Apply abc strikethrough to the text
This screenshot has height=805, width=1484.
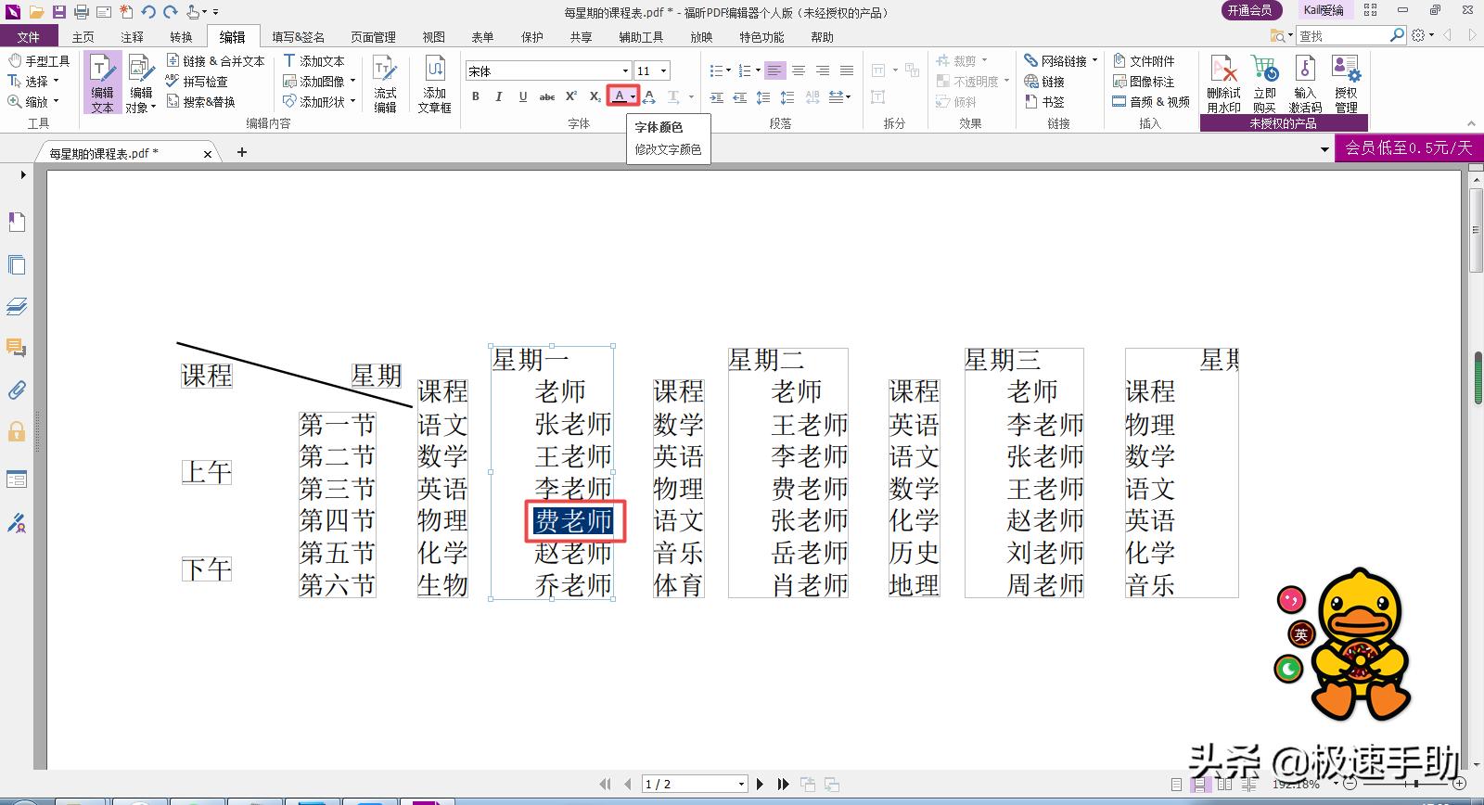click(547, 96)
